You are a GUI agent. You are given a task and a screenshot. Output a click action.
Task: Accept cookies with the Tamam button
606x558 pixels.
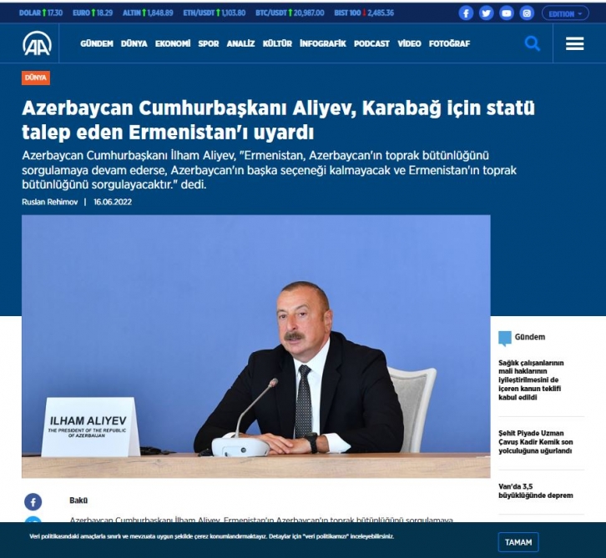pos(518,541)
